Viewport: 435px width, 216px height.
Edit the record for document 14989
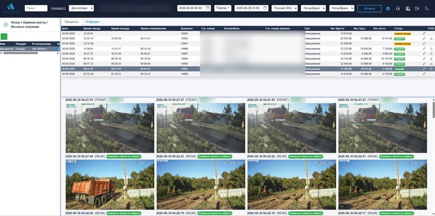[x=424, y=74]
